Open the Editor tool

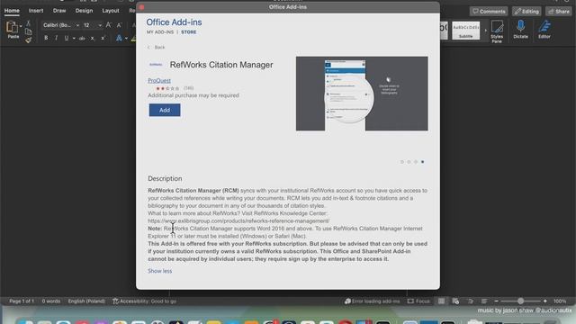click(544, 29)
